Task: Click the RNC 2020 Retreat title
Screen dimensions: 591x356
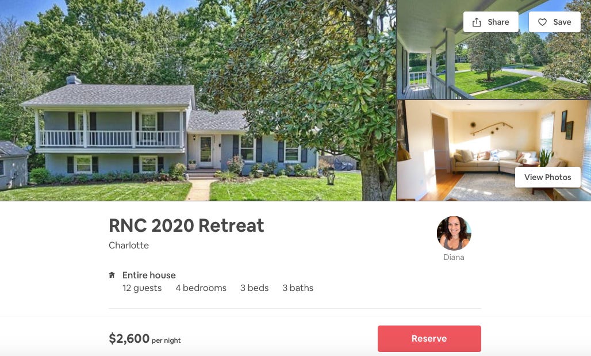Action: coord(186,225)
